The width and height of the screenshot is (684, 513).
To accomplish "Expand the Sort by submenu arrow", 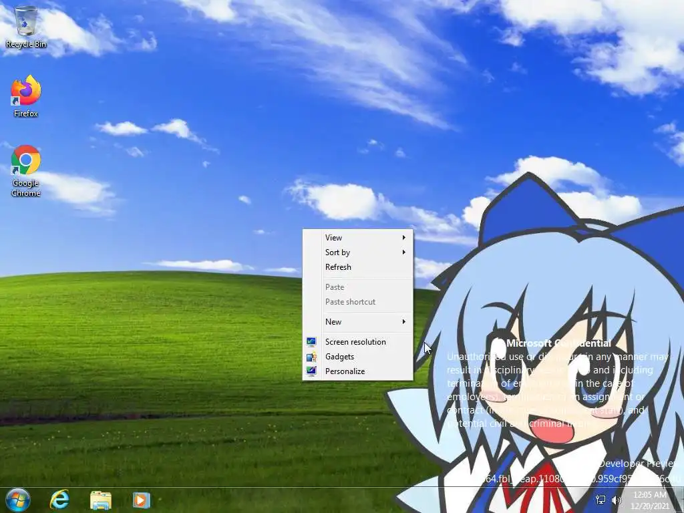I will pyautogui.click(x=404, y=252).
